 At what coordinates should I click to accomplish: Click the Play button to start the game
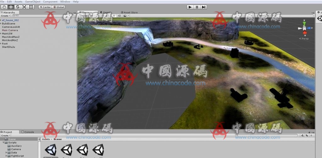click(x=190, y=7)
